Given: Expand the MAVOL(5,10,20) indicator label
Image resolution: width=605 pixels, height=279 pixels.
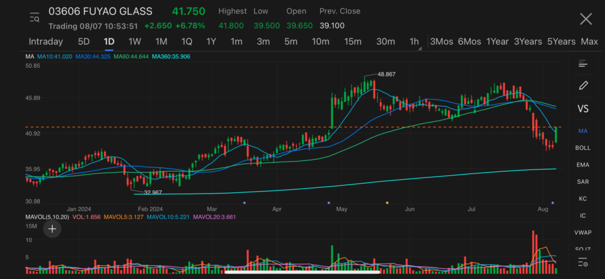Looking at the screenshot, I should 48,217.
